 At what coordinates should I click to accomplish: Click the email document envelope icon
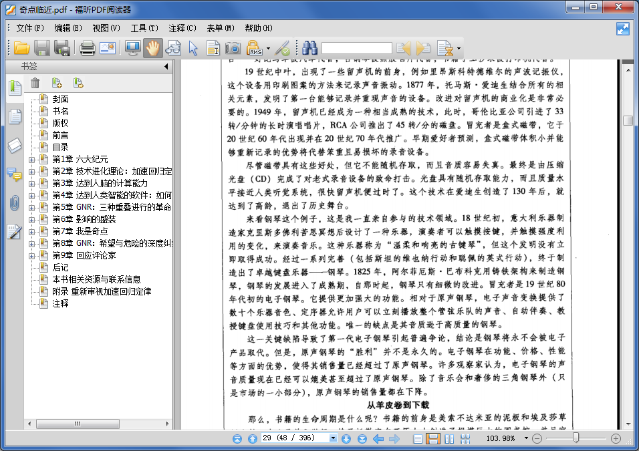pos(108,49)
